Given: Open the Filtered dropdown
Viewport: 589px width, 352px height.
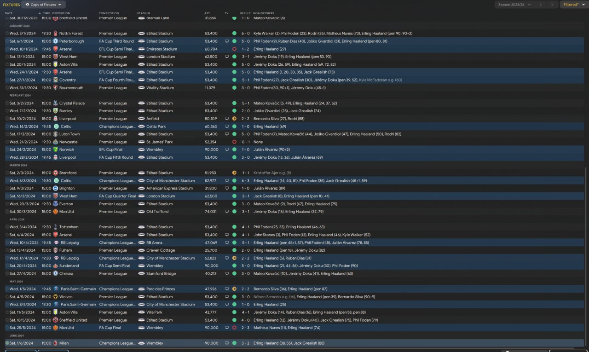Looking at the screenshot, I should (573, 5).
